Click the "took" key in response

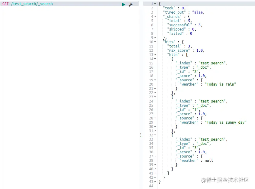[x=169, y=8]
